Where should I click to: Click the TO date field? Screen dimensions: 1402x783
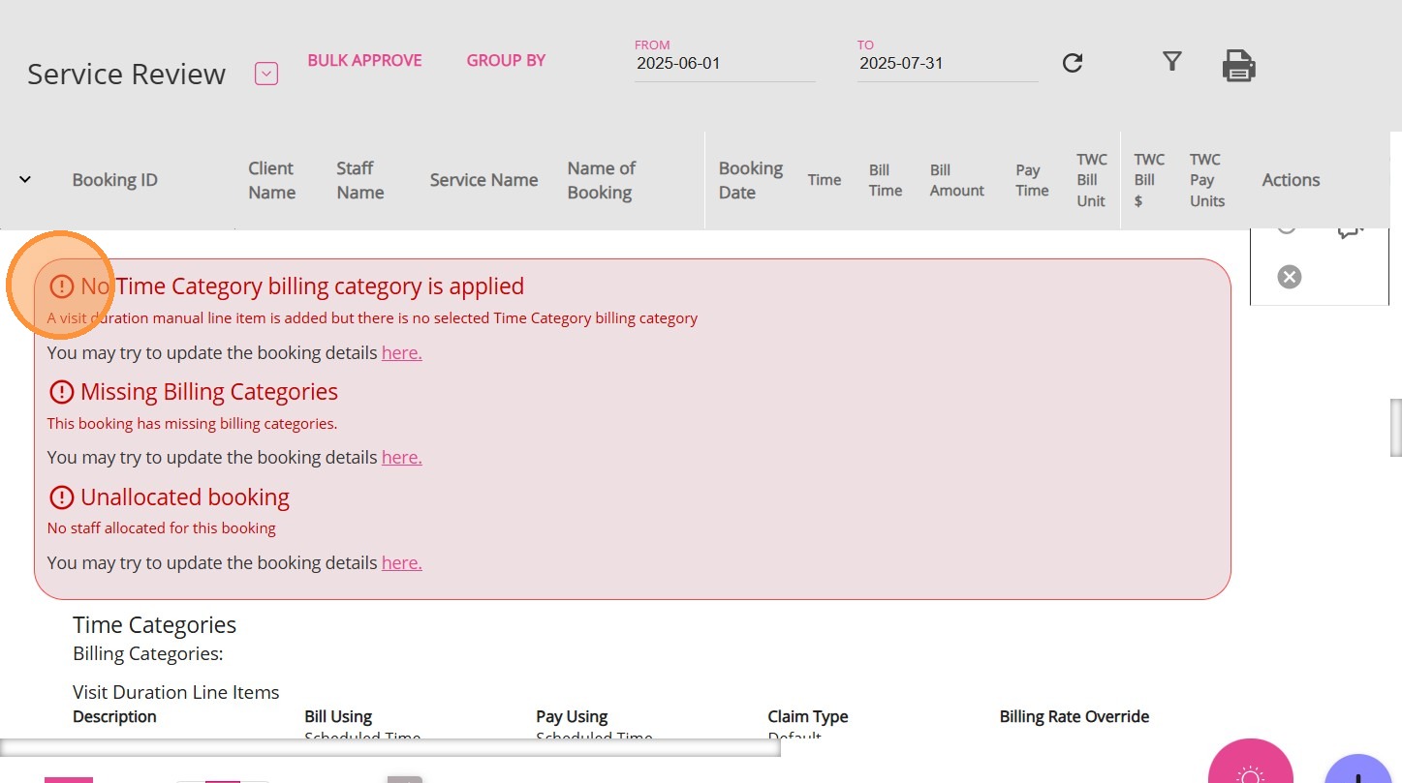[x=947, y=64]
